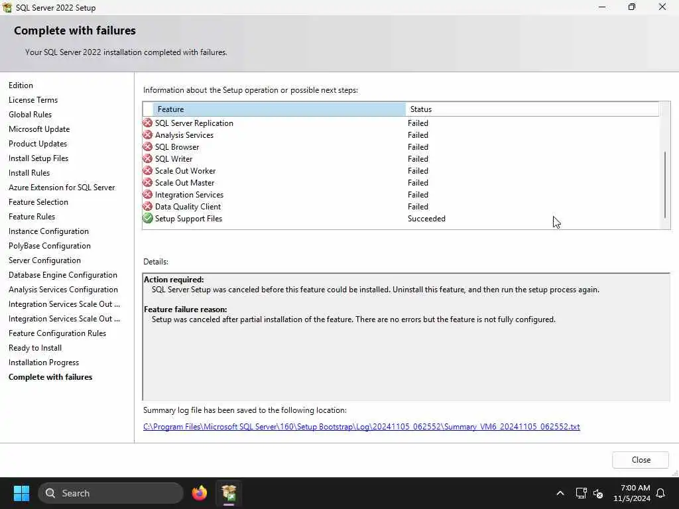Screen dimensions: 679x509
Task: Click the failed icon beside Analysis Services
Action: (148, 135)
